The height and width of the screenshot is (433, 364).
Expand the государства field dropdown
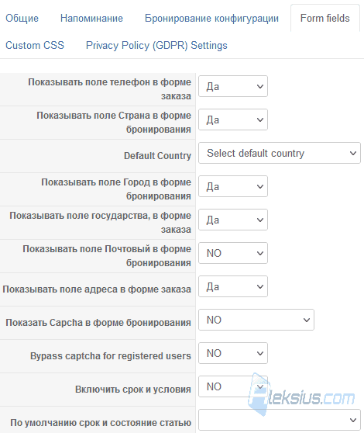[x=233, y=220]
